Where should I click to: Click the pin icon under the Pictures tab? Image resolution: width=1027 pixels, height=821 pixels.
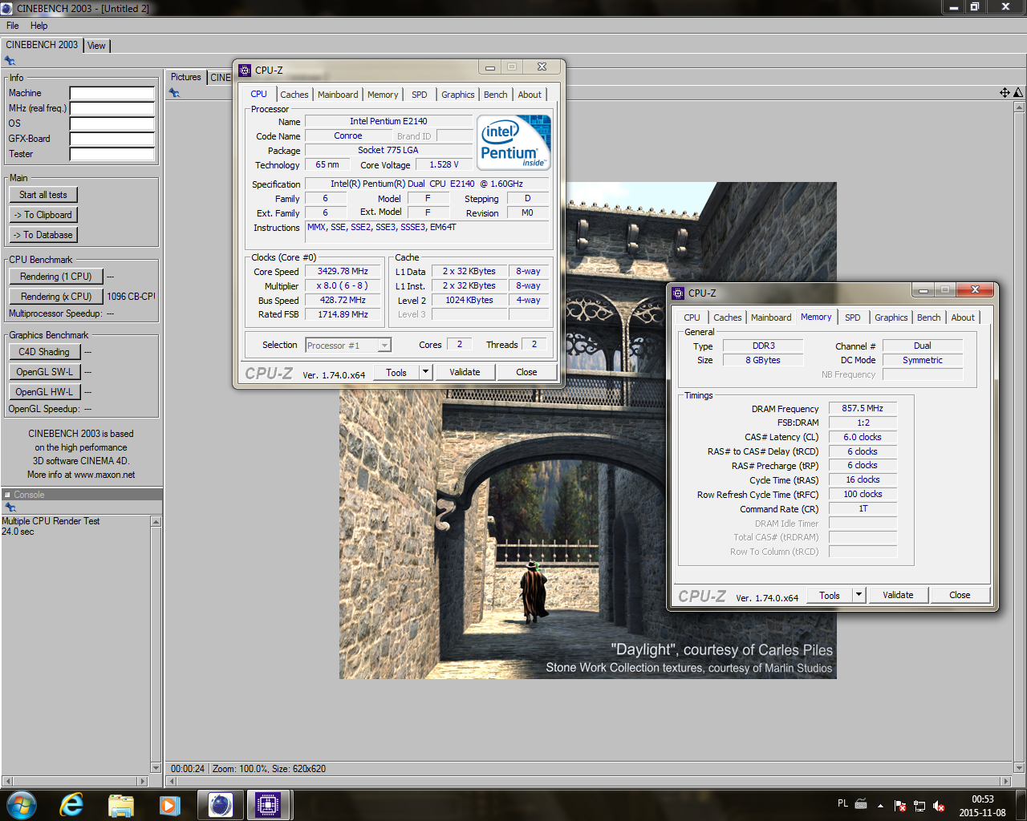(x=174, y=93)
